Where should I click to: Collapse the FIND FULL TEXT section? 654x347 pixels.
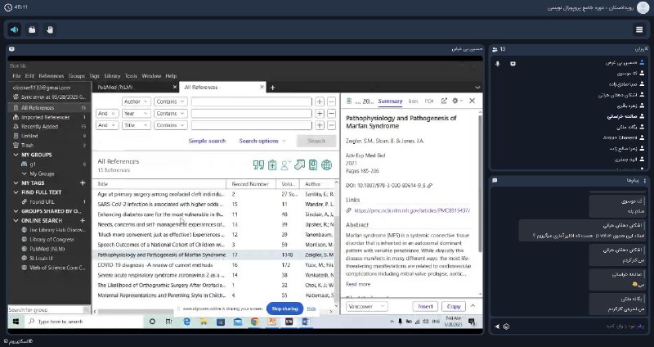[x=16, y=192]
